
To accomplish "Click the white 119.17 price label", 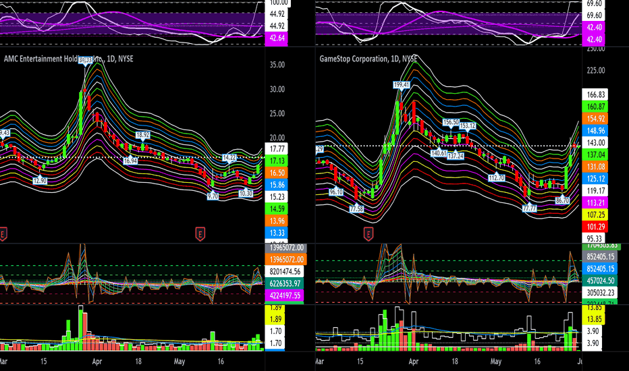I will (595, 191).
